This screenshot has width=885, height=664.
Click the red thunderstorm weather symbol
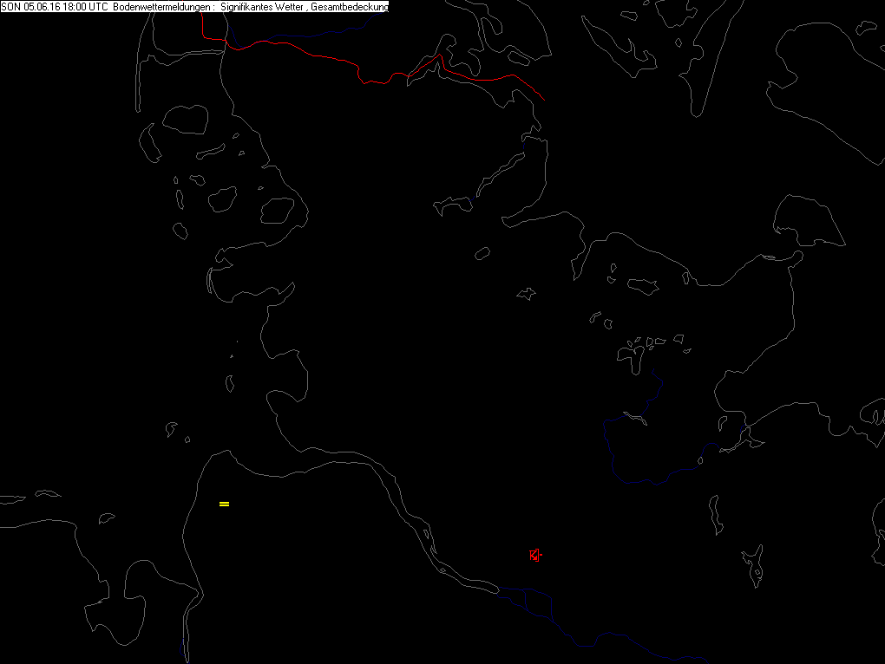(x=535, y=556)
